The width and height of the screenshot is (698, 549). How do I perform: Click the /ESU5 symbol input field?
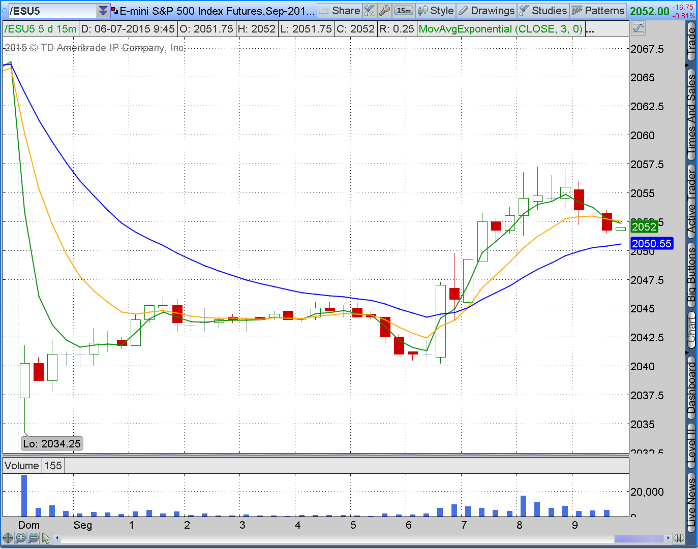tap(52, 11)
